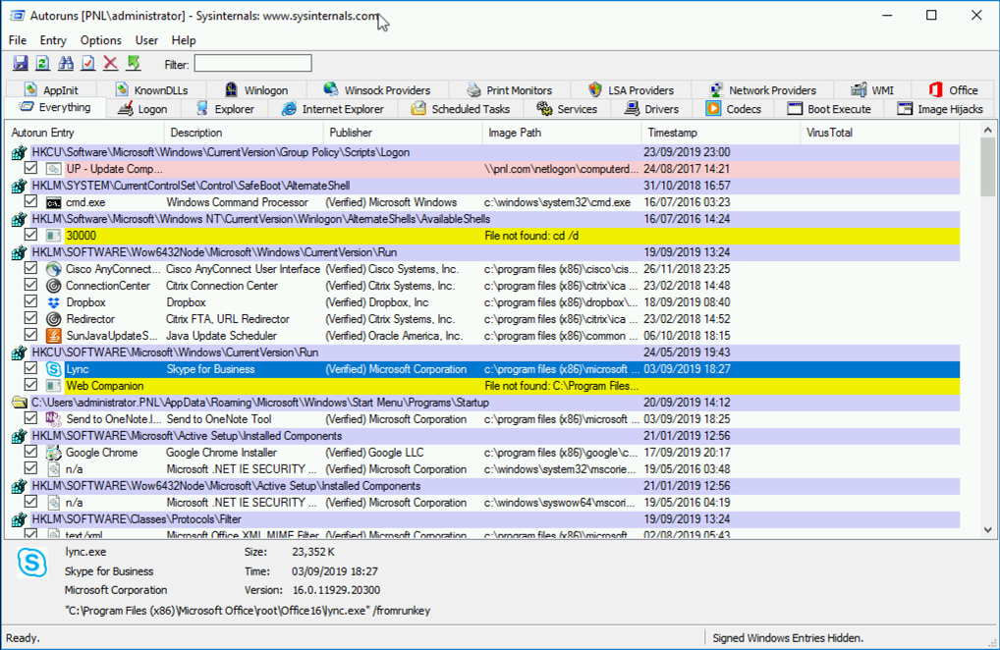The image size is (1000, 650).
Task: Uncheck the UP - Update Comp entry
Action: click(x=30, y=168)
